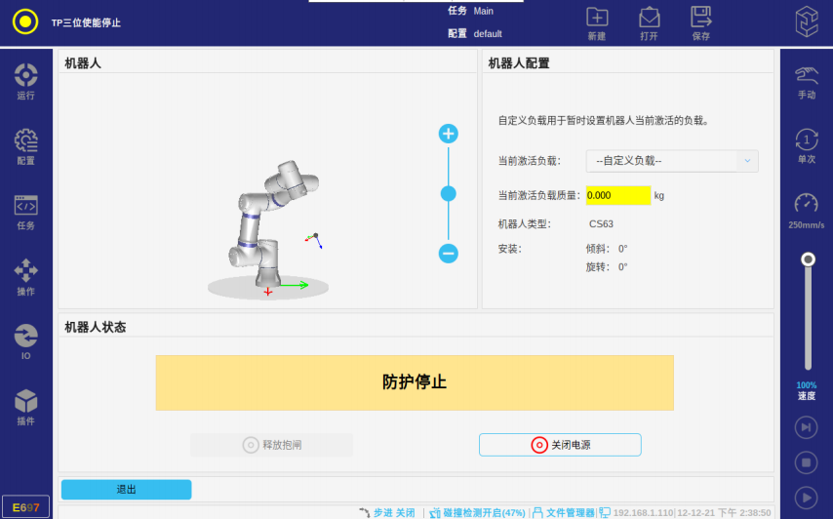Click the 保存 (Save) icon
This screenshot has width=833, height=519.
700,22
